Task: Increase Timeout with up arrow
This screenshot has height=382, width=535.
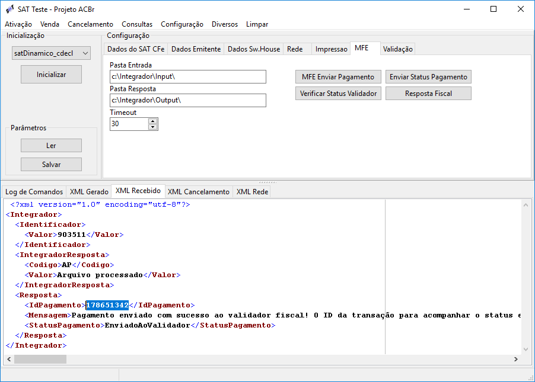Action: 153,121
